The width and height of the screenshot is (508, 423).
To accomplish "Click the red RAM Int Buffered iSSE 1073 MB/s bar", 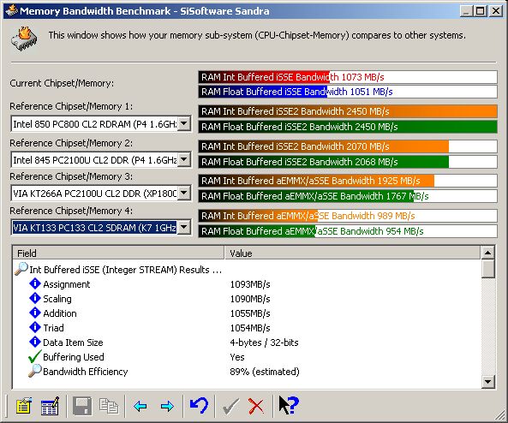I will [348, 77].
